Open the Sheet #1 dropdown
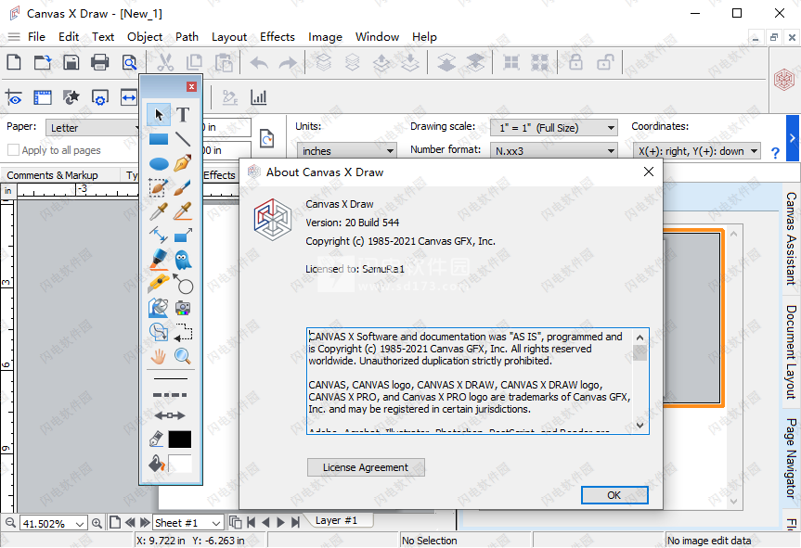This screenshot has width=801, height=548. (187, 523)
